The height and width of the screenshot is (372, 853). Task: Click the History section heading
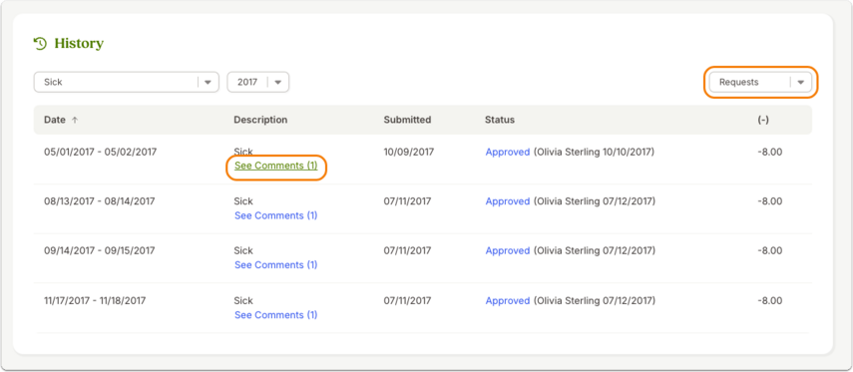click(x=79, y=44)
